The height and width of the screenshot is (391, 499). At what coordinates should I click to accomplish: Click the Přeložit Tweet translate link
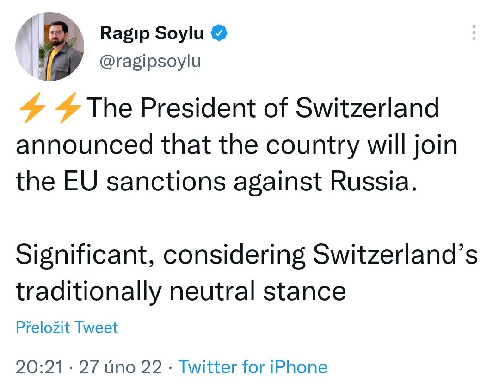(67, 328)
